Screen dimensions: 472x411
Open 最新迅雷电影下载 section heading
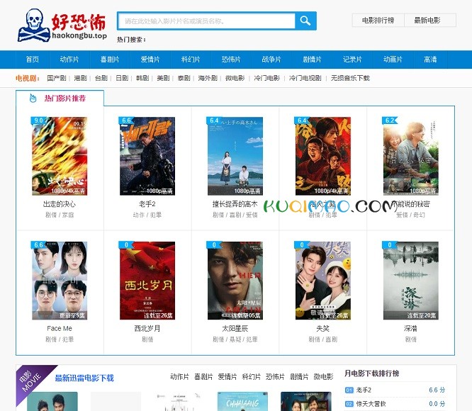pos(84,378)
